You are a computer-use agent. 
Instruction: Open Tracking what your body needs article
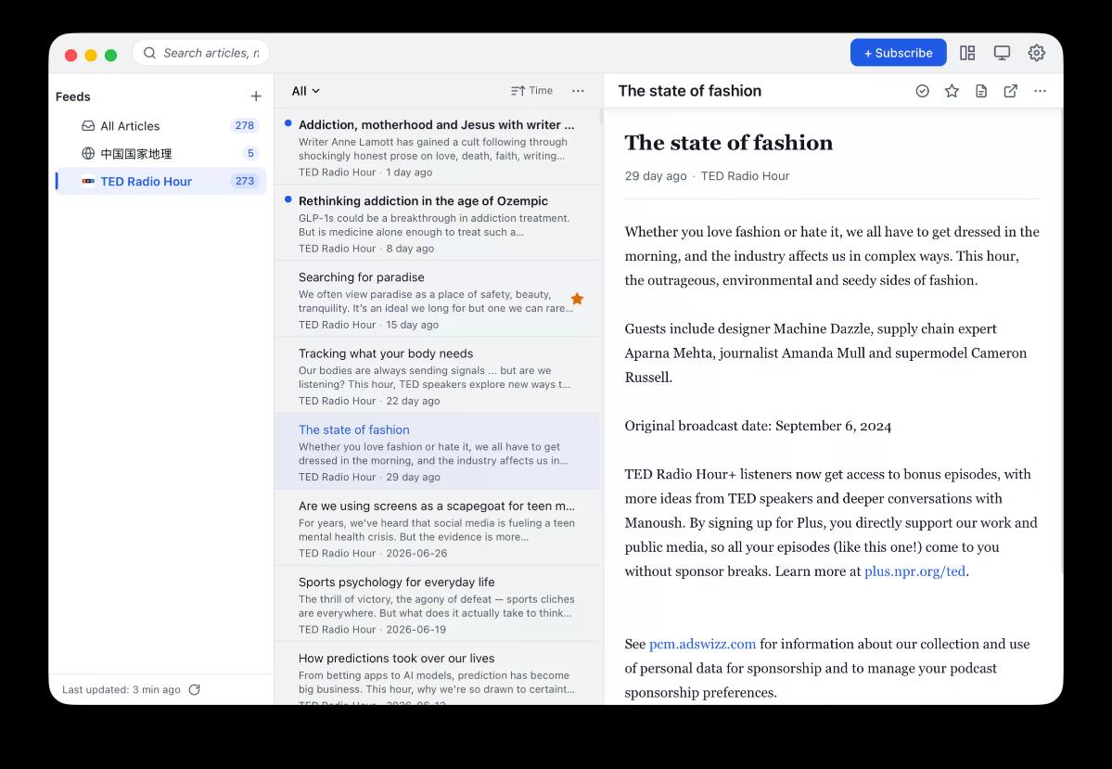pos(437,376)
